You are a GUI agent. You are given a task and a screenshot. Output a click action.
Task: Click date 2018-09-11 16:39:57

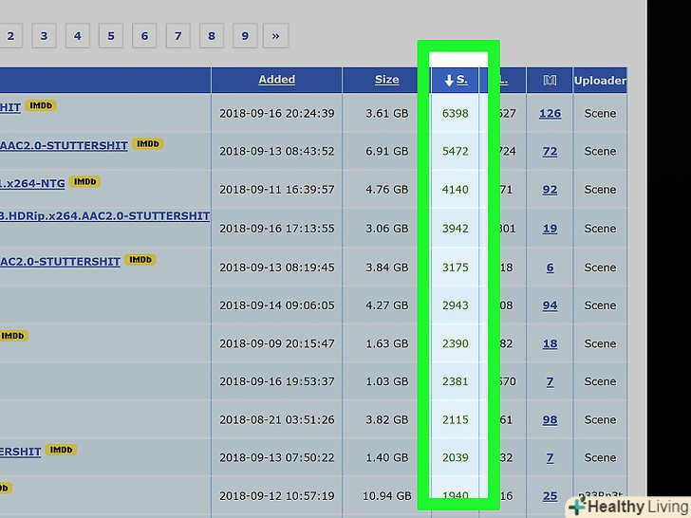[x=277, y=190]
